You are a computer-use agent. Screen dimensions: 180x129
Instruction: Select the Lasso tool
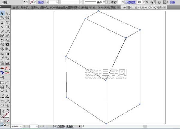[7, 18]
